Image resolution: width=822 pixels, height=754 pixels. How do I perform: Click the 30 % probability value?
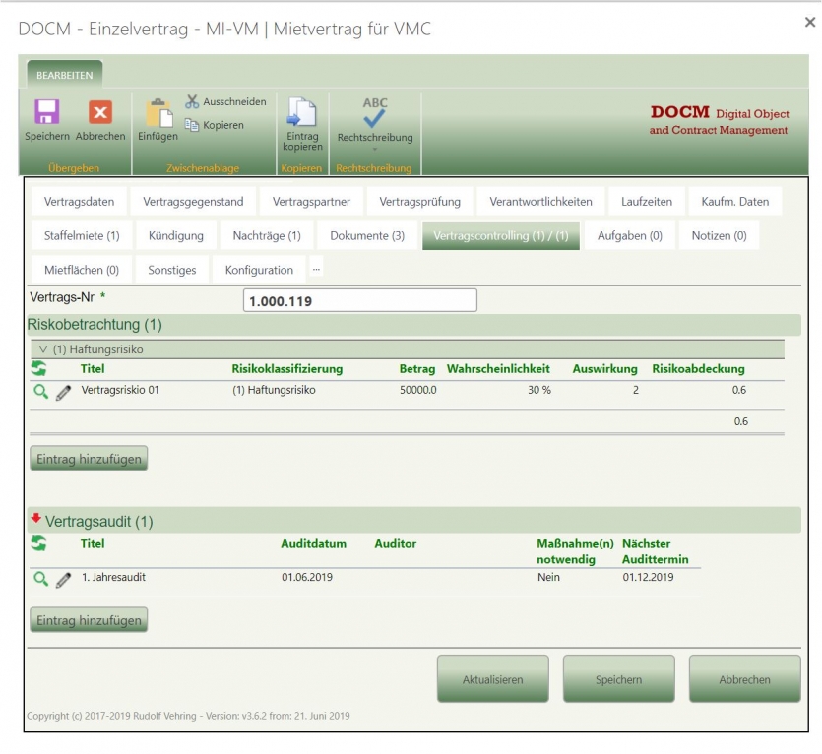(x=538, y=390)
